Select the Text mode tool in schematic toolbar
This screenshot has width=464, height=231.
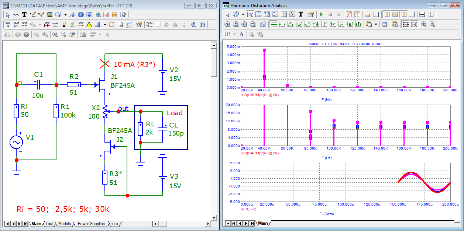click(x=24, y=15)
